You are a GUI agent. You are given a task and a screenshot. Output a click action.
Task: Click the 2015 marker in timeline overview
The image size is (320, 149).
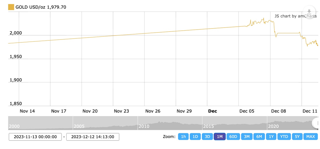pos(209,126)
